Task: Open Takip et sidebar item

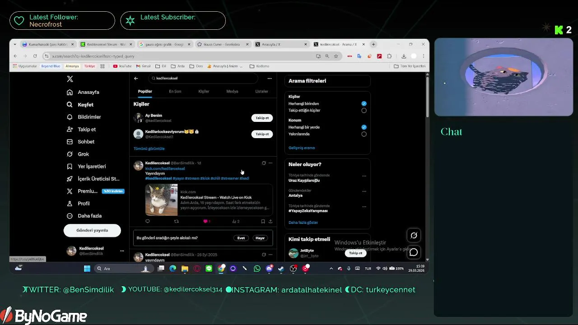Action: (x=81, y=129)
